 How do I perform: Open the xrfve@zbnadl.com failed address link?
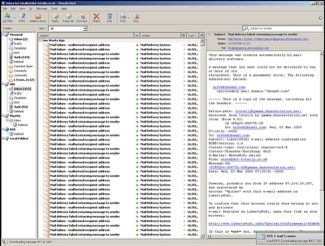(x=229, y=87)
